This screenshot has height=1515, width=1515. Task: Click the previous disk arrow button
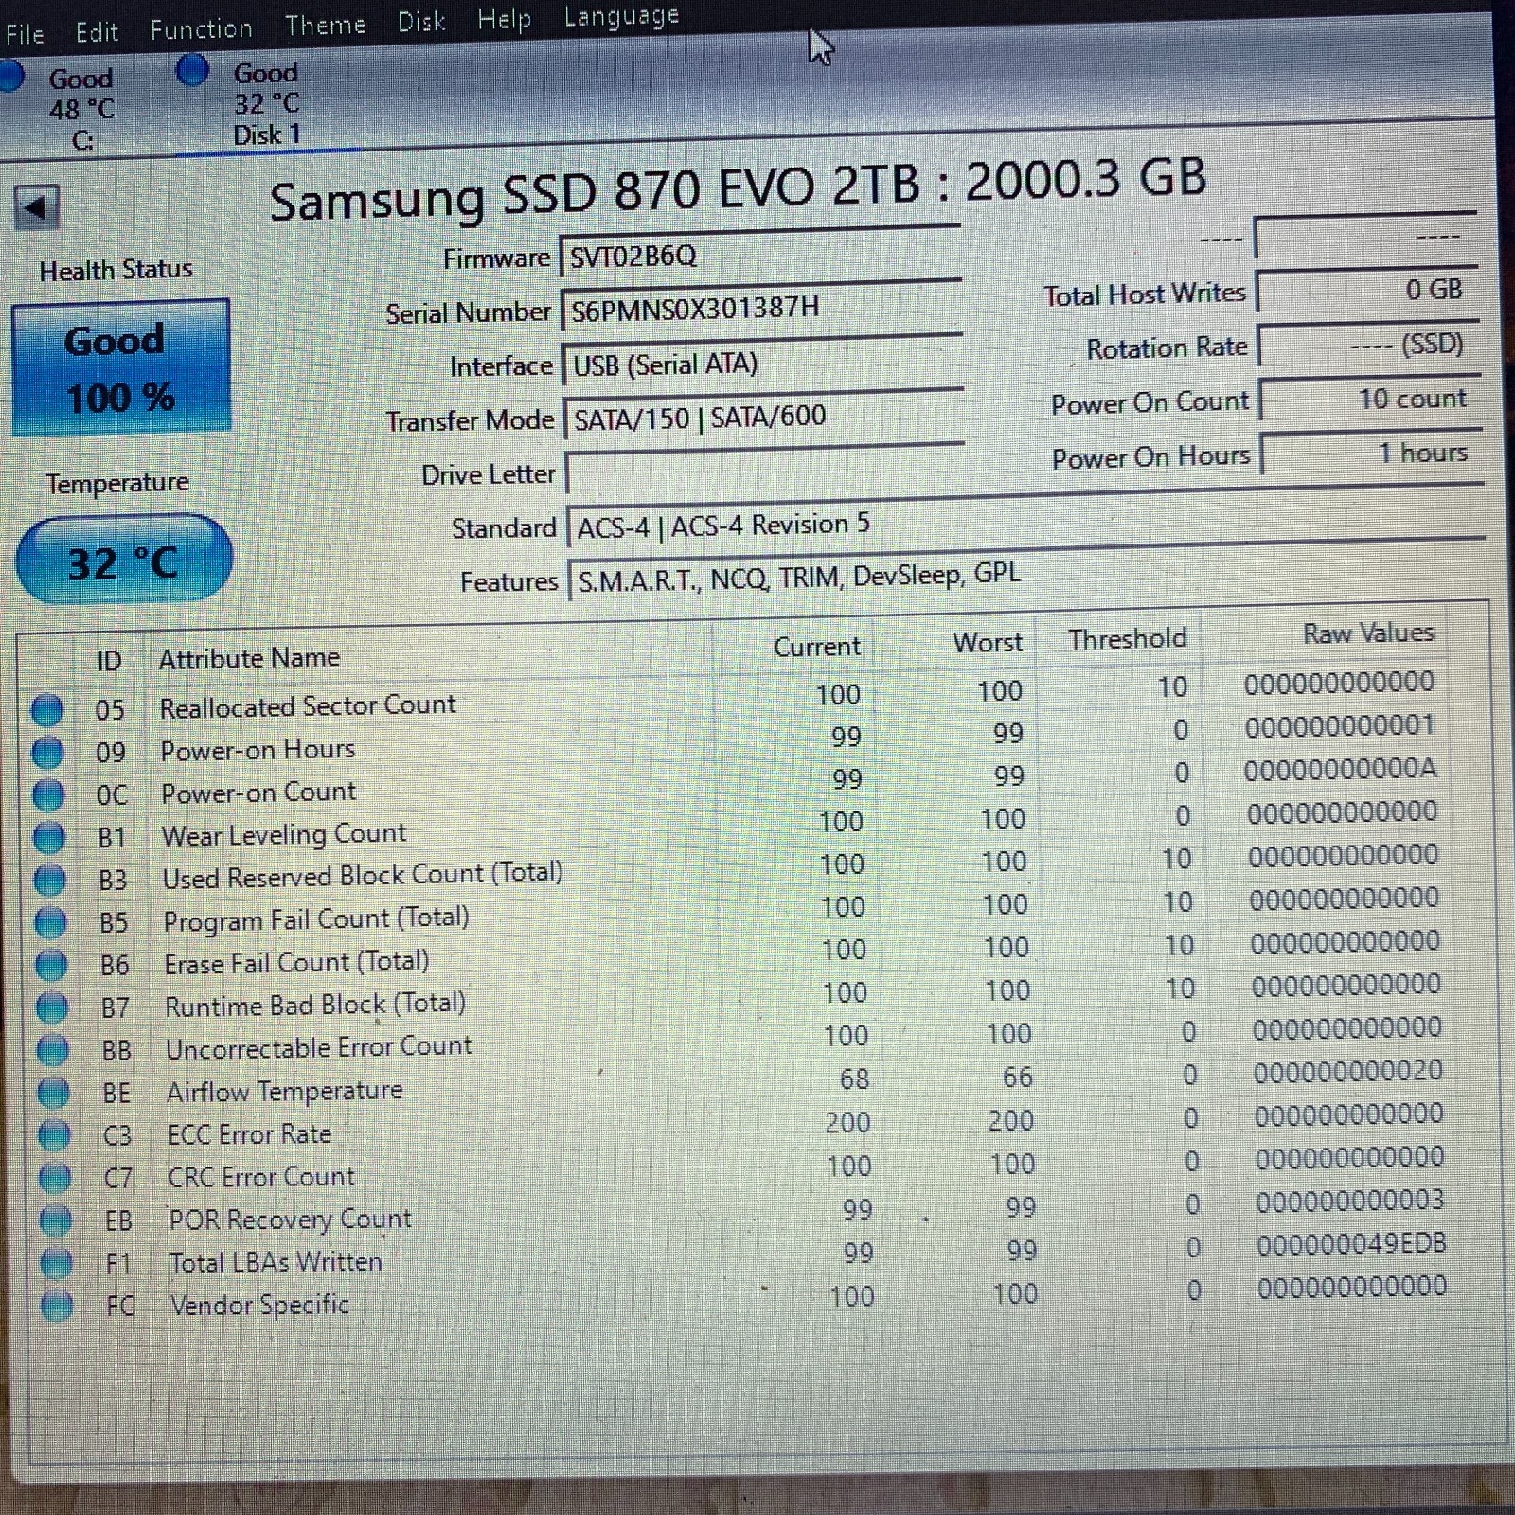pos(37,206)
